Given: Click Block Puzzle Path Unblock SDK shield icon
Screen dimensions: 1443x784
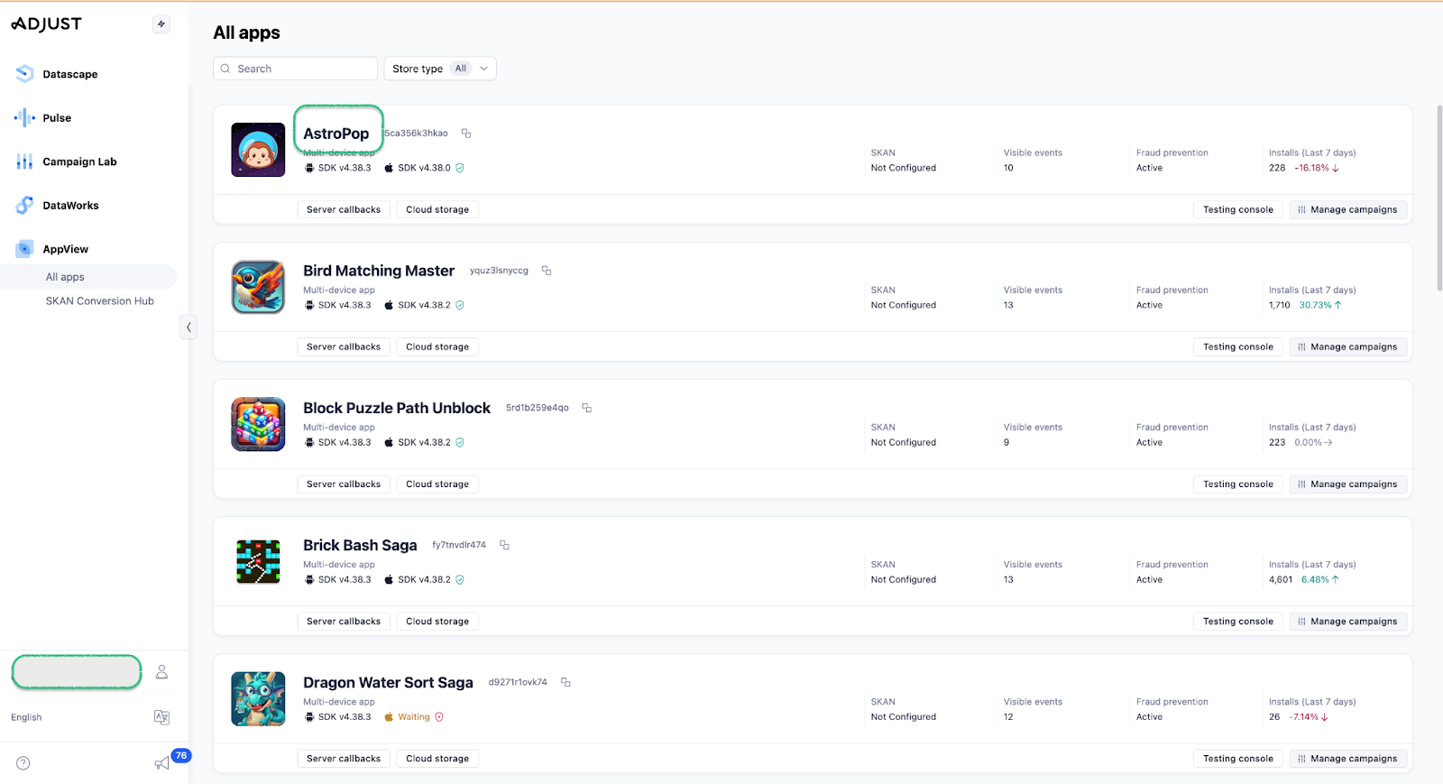Looking at the screenshot, I should click(x=460, y=442).
